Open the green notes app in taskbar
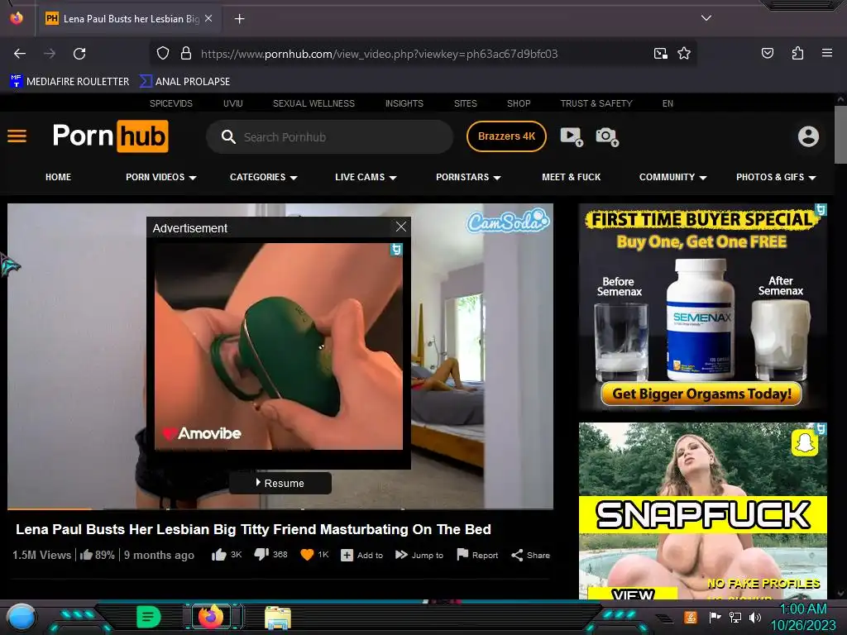The width and height of the screenshot is (847, 635). tap(148, 617)
